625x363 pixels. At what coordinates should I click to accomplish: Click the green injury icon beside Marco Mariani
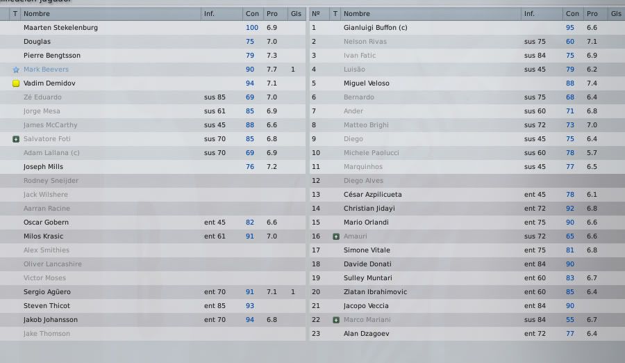(x=336, y=320)
